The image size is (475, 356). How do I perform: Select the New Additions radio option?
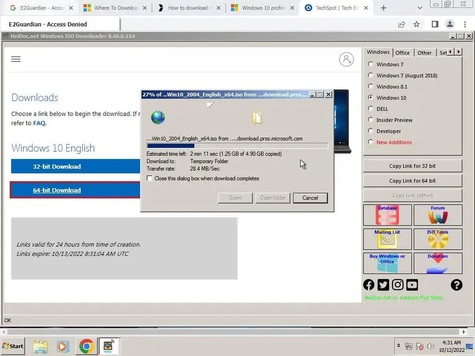[371, 142]
